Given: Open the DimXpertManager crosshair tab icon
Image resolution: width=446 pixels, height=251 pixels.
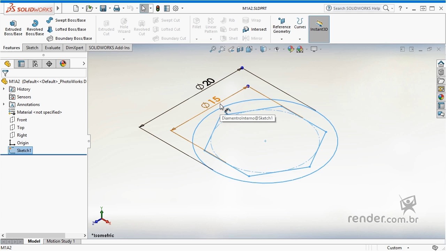Looking at the screenshot, I should (49, 64).
